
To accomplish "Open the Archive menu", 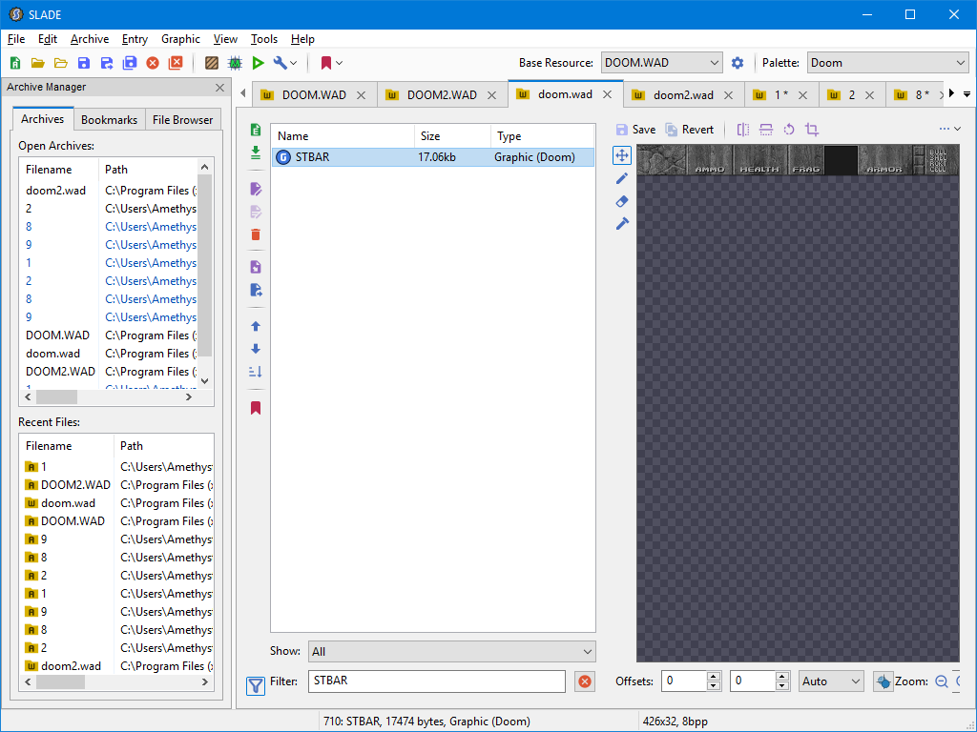I will [90, 39].
